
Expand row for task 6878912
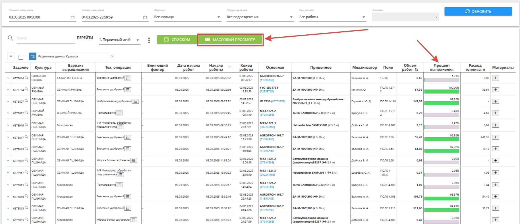[x=8, y=113]
